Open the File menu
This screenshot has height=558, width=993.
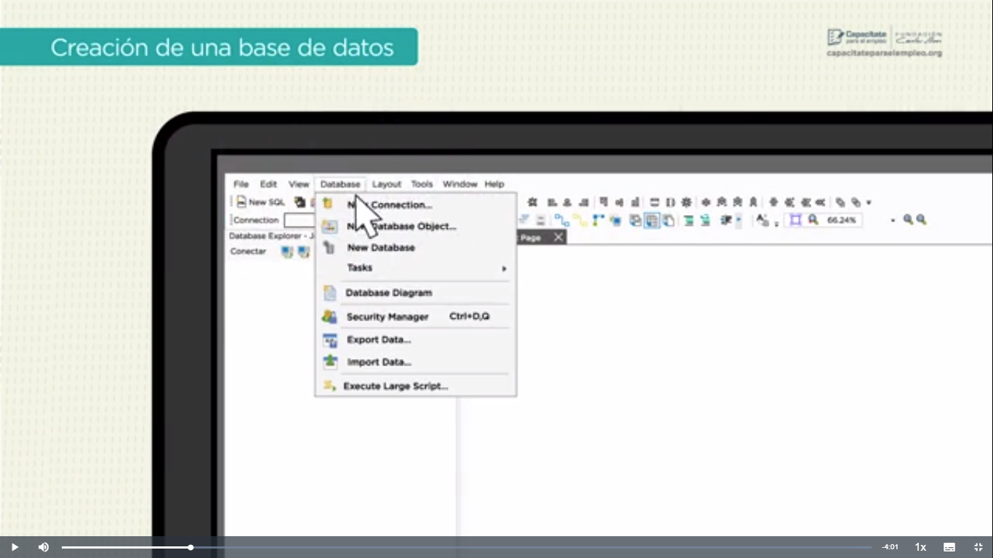point(241,185)
